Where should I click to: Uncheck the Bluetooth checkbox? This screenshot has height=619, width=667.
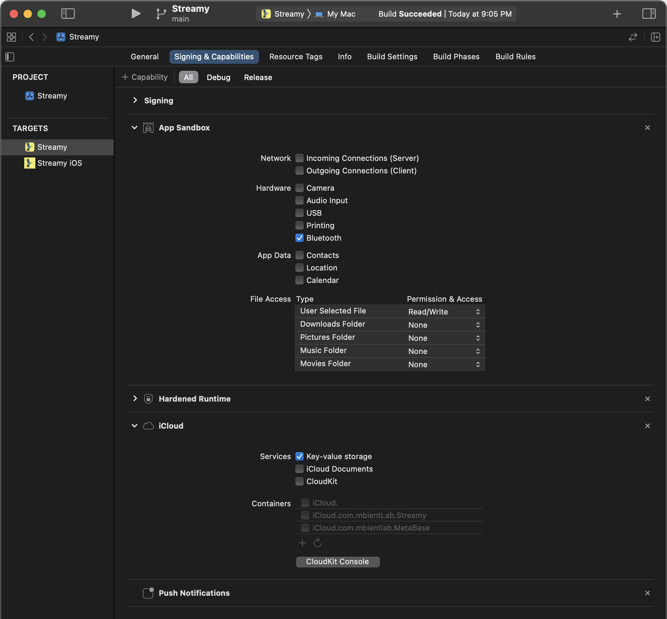tap(300, 238)
